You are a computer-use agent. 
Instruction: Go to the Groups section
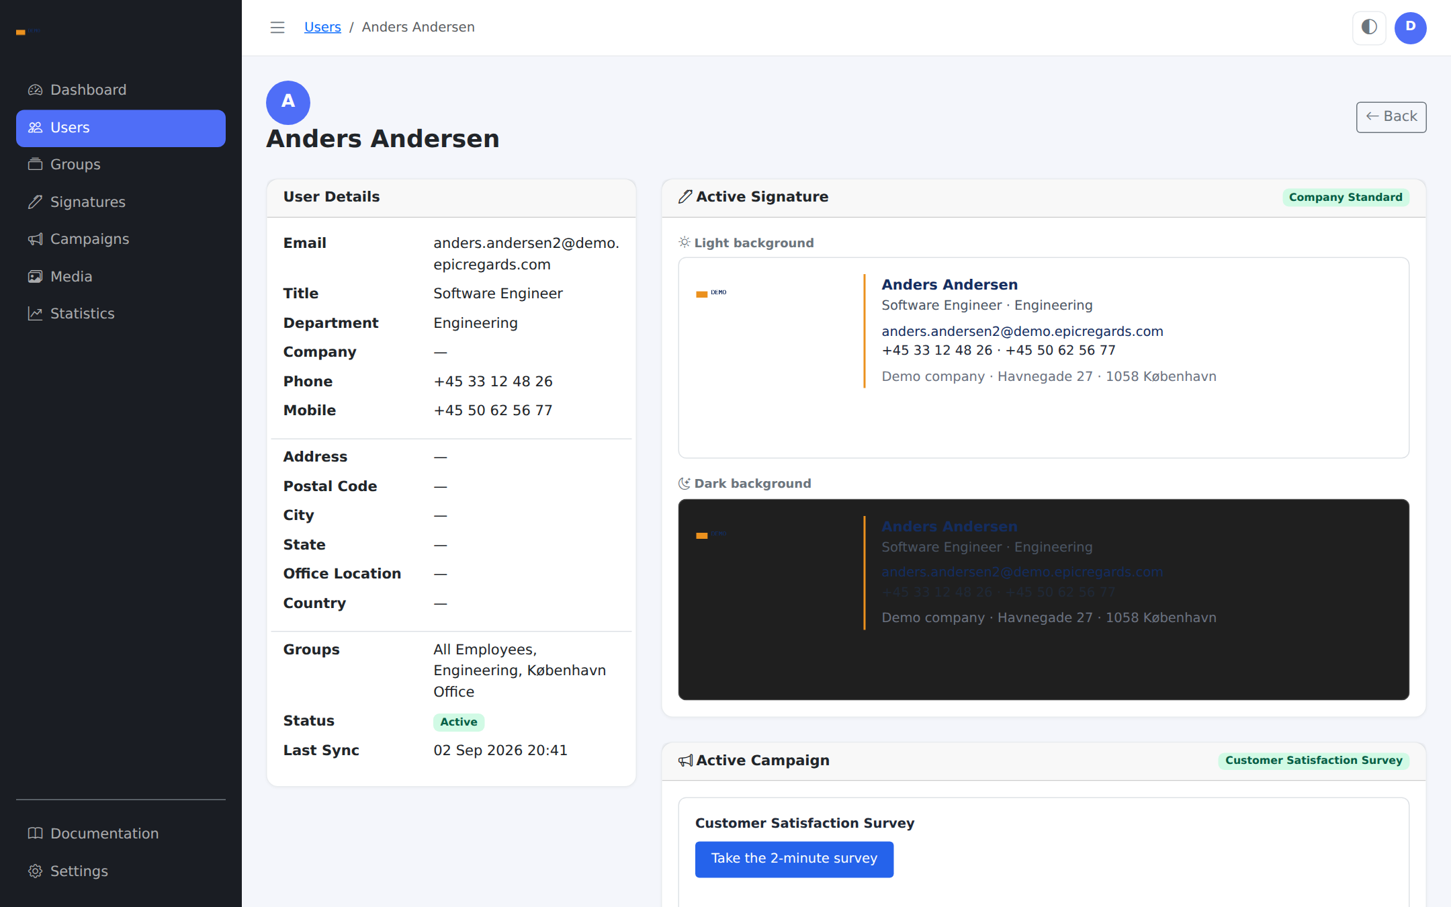[121, 165]
